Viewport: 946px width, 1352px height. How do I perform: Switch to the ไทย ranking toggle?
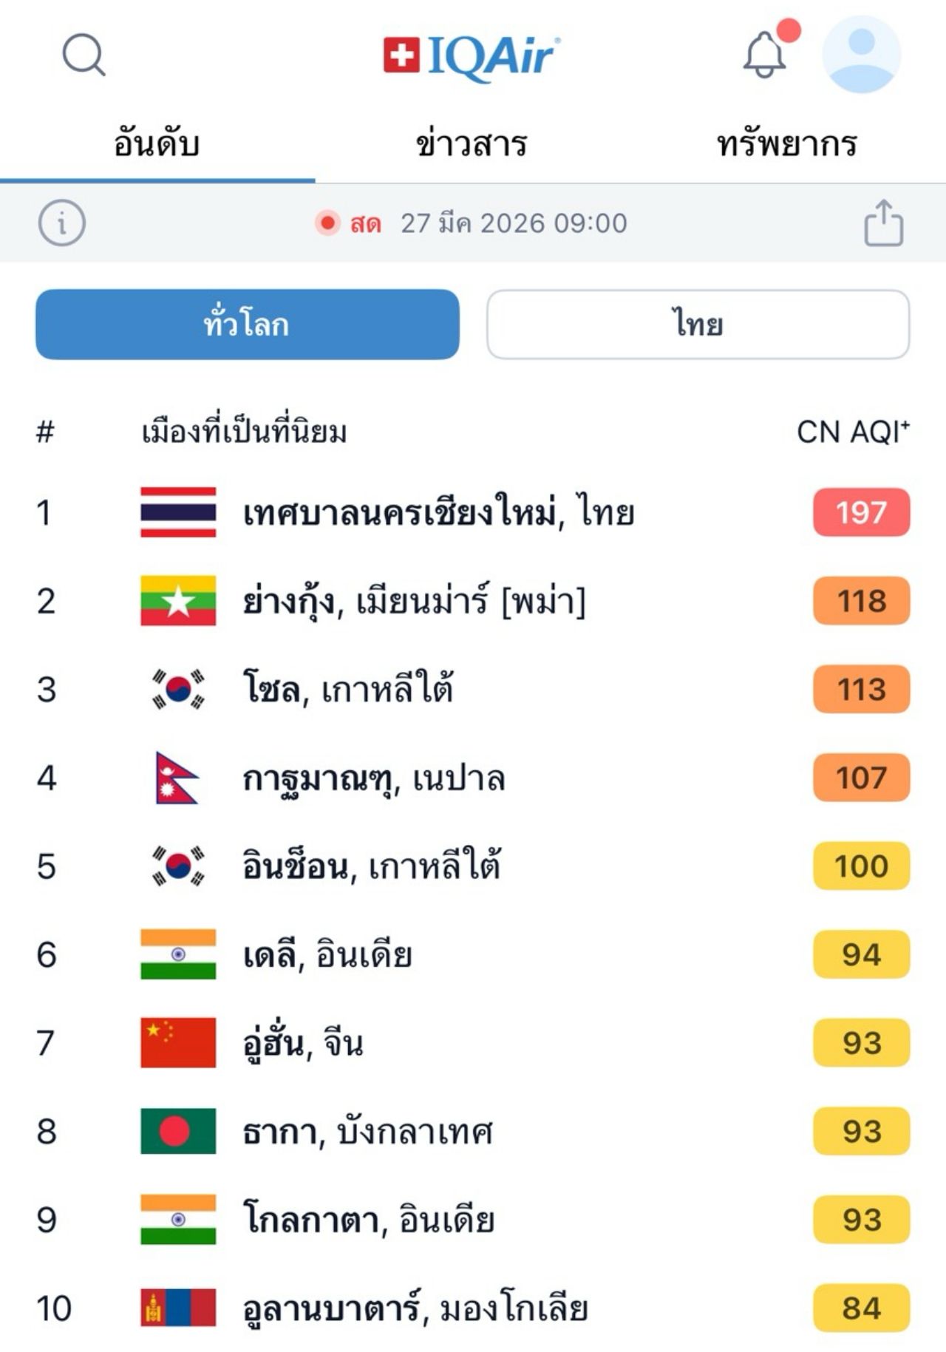(x=698, y=325)
